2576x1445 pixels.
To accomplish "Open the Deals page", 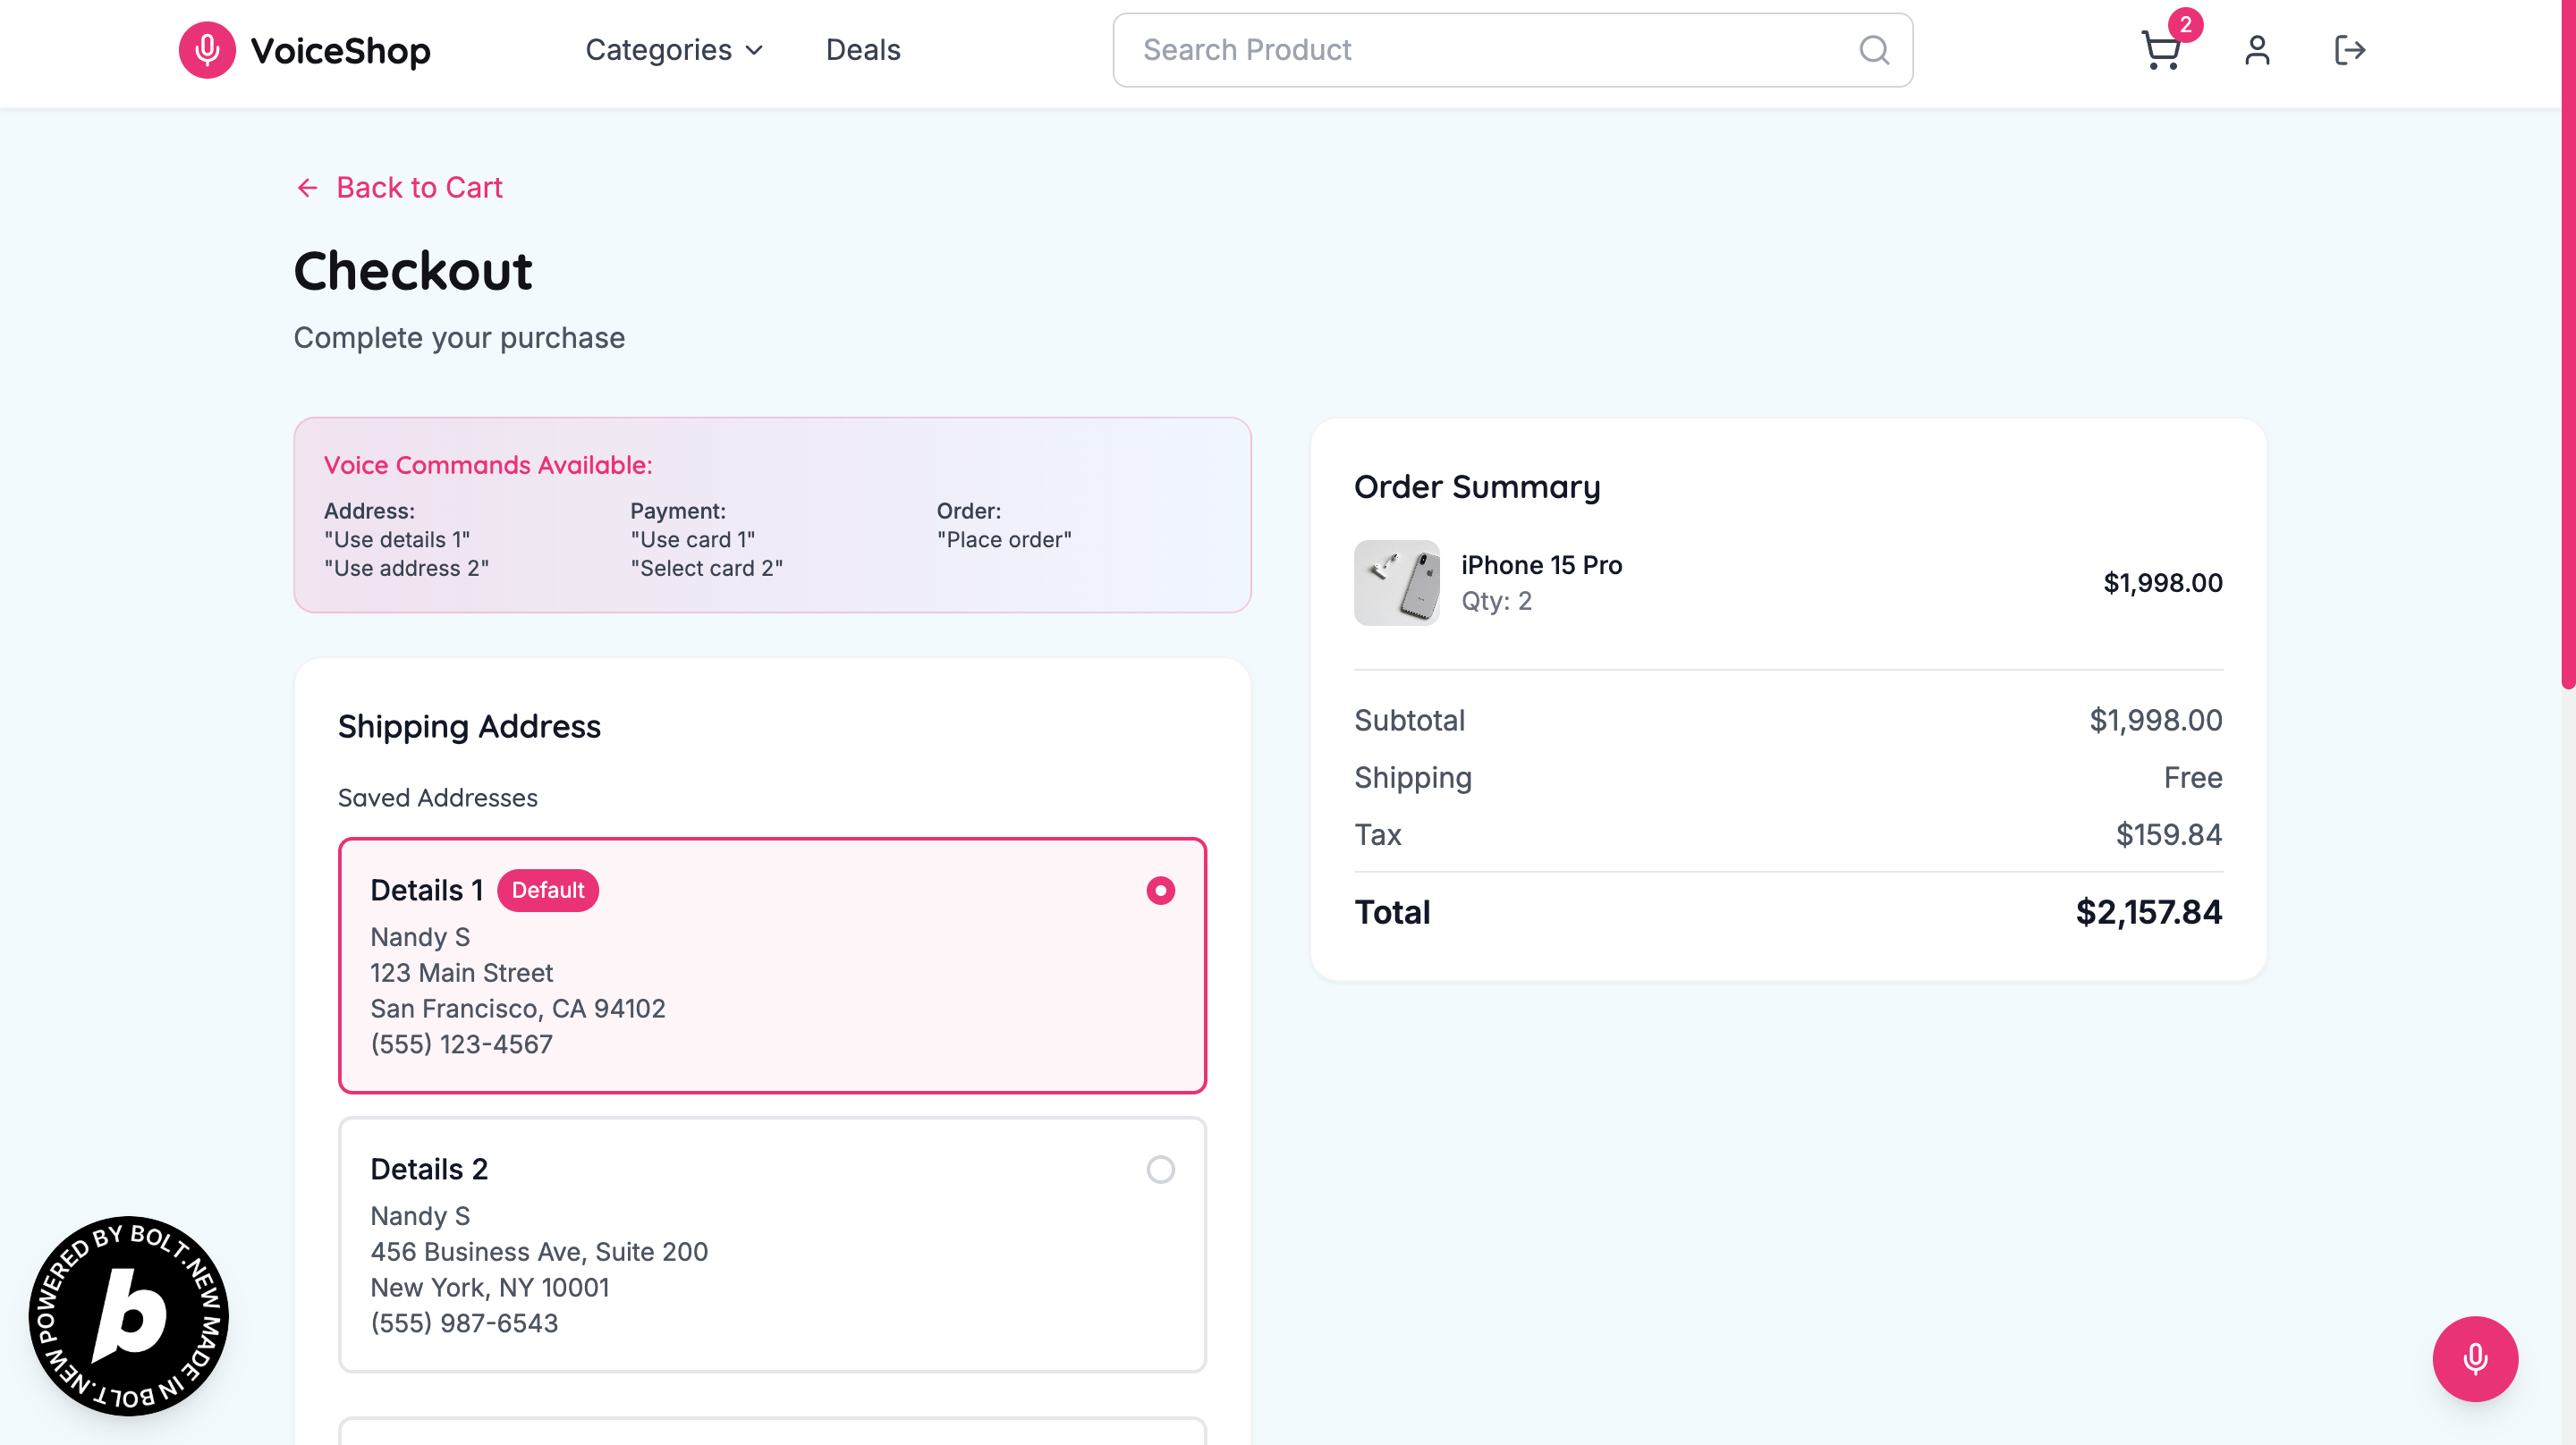I will tap(863, 50).
